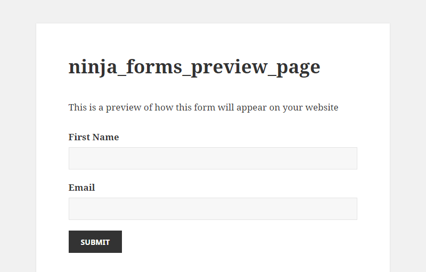
Task: Click the word "Name" in First Name label
Action: click(x=106, y=137)
